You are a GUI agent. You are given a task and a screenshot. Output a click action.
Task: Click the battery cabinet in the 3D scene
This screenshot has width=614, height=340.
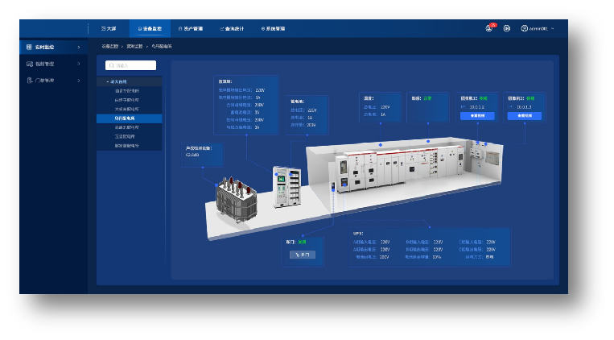[287, 189]
